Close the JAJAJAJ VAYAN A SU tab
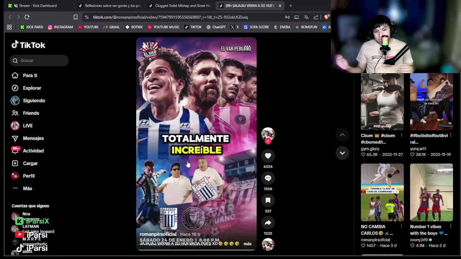Image resolution: width=461 pixels, height=259 pixels. click(x=280, y=6)
